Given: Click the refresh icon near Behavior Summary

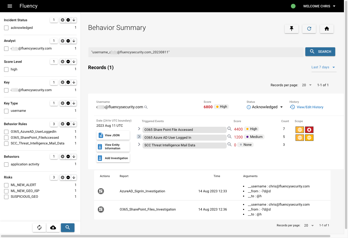Looking at the screenshot, I should click(309, 29).
